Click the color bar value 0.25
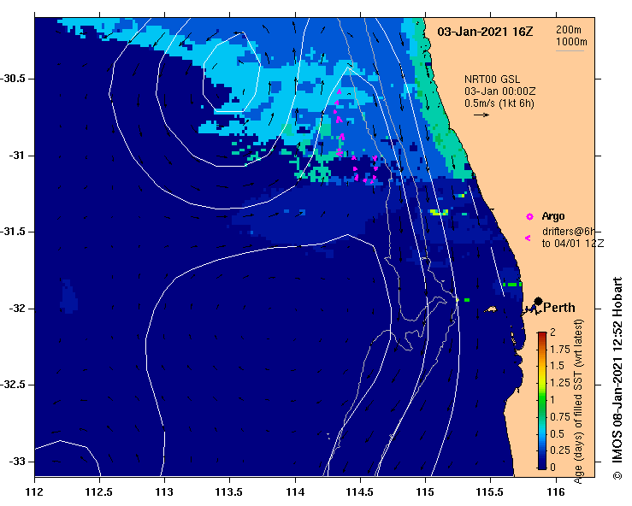 [x=560, y=450]
